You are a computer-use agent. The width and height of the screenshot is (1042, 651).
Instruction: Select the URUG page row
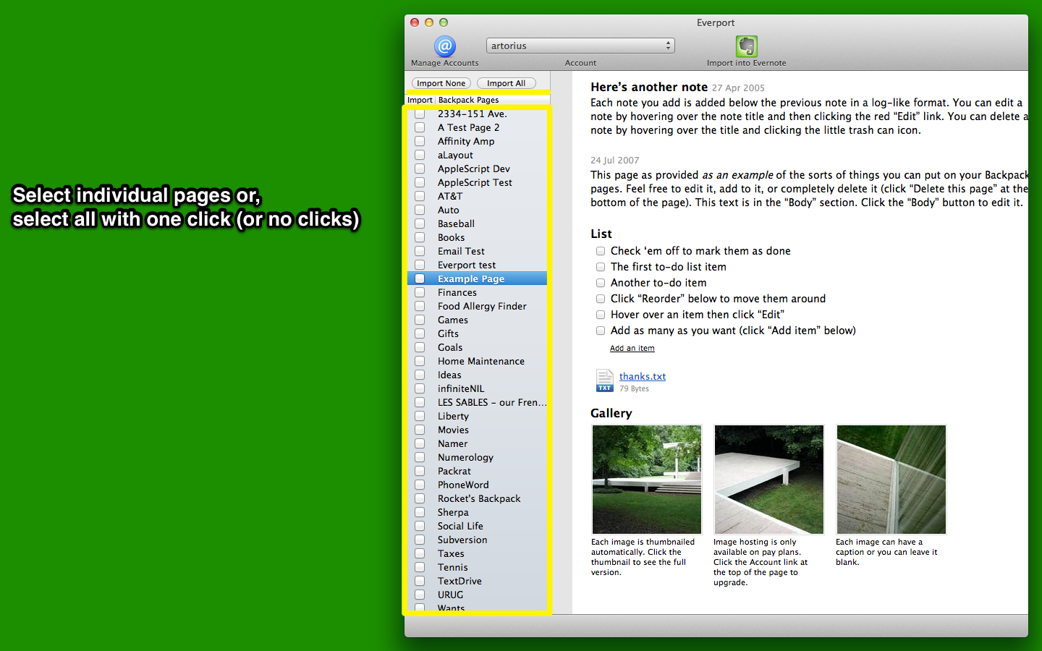478,595
